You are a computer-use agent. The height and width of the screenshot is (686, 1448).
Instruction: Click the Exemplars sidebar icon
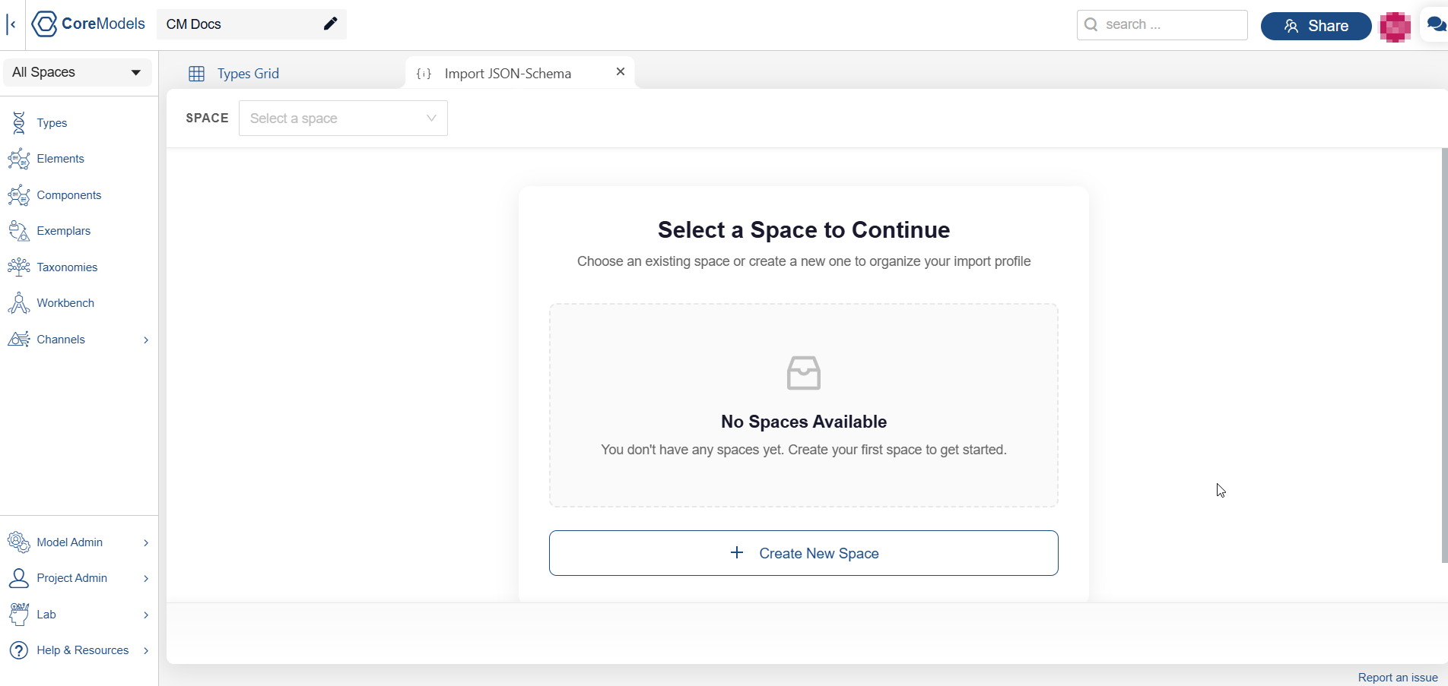coord(19,231)
